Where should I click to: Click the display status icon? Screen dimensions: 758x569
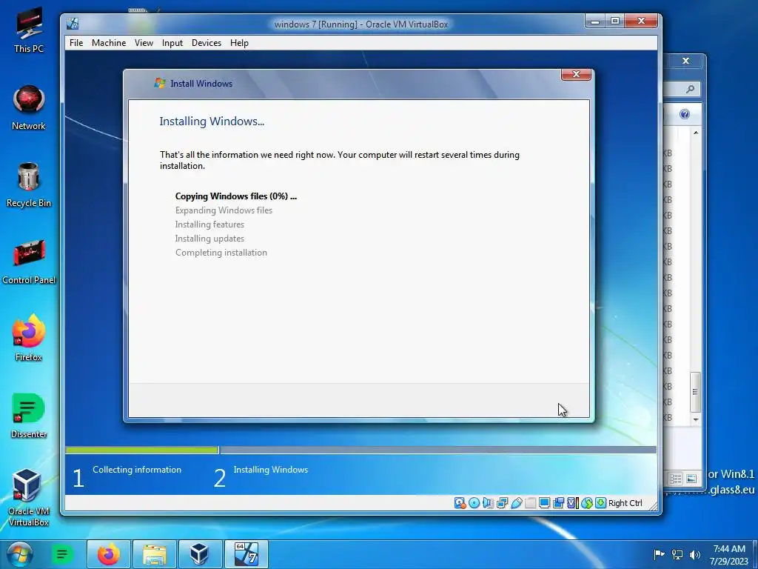point(544,503)
